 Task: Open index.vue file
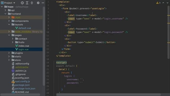24,46
